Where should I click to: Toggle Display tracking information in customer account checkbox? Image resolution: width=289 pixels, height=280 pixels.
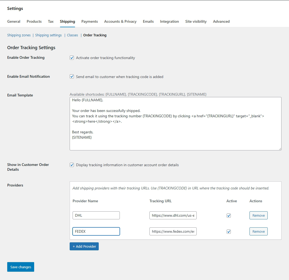point(72,165)
